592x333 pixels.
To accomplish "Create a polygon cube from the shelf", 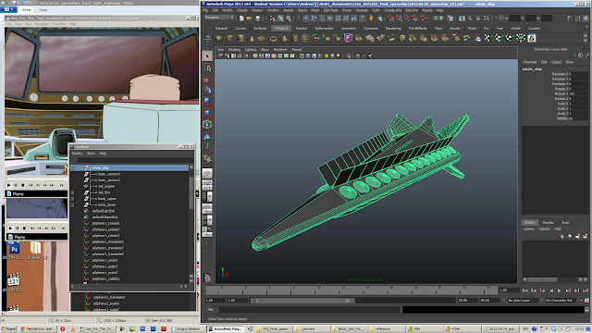I will point(230,38).
